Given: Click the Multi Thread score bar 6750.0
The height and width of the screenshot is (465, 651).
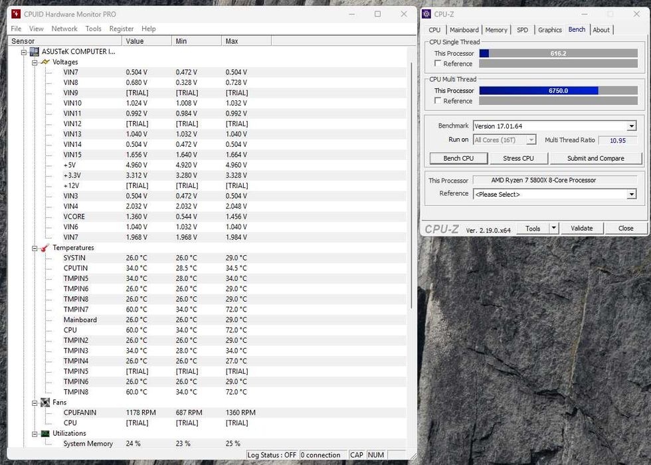Looking at the screenshot, I should coord(559,90).
